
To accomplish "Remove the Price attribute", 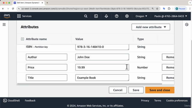I will (x=168, y=67).
